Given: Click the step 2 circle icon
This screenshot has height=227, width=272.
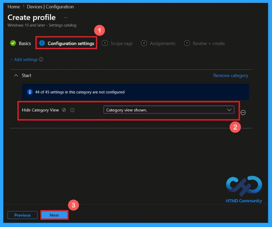Looking at the screenshot, I should tap(42, 43).
